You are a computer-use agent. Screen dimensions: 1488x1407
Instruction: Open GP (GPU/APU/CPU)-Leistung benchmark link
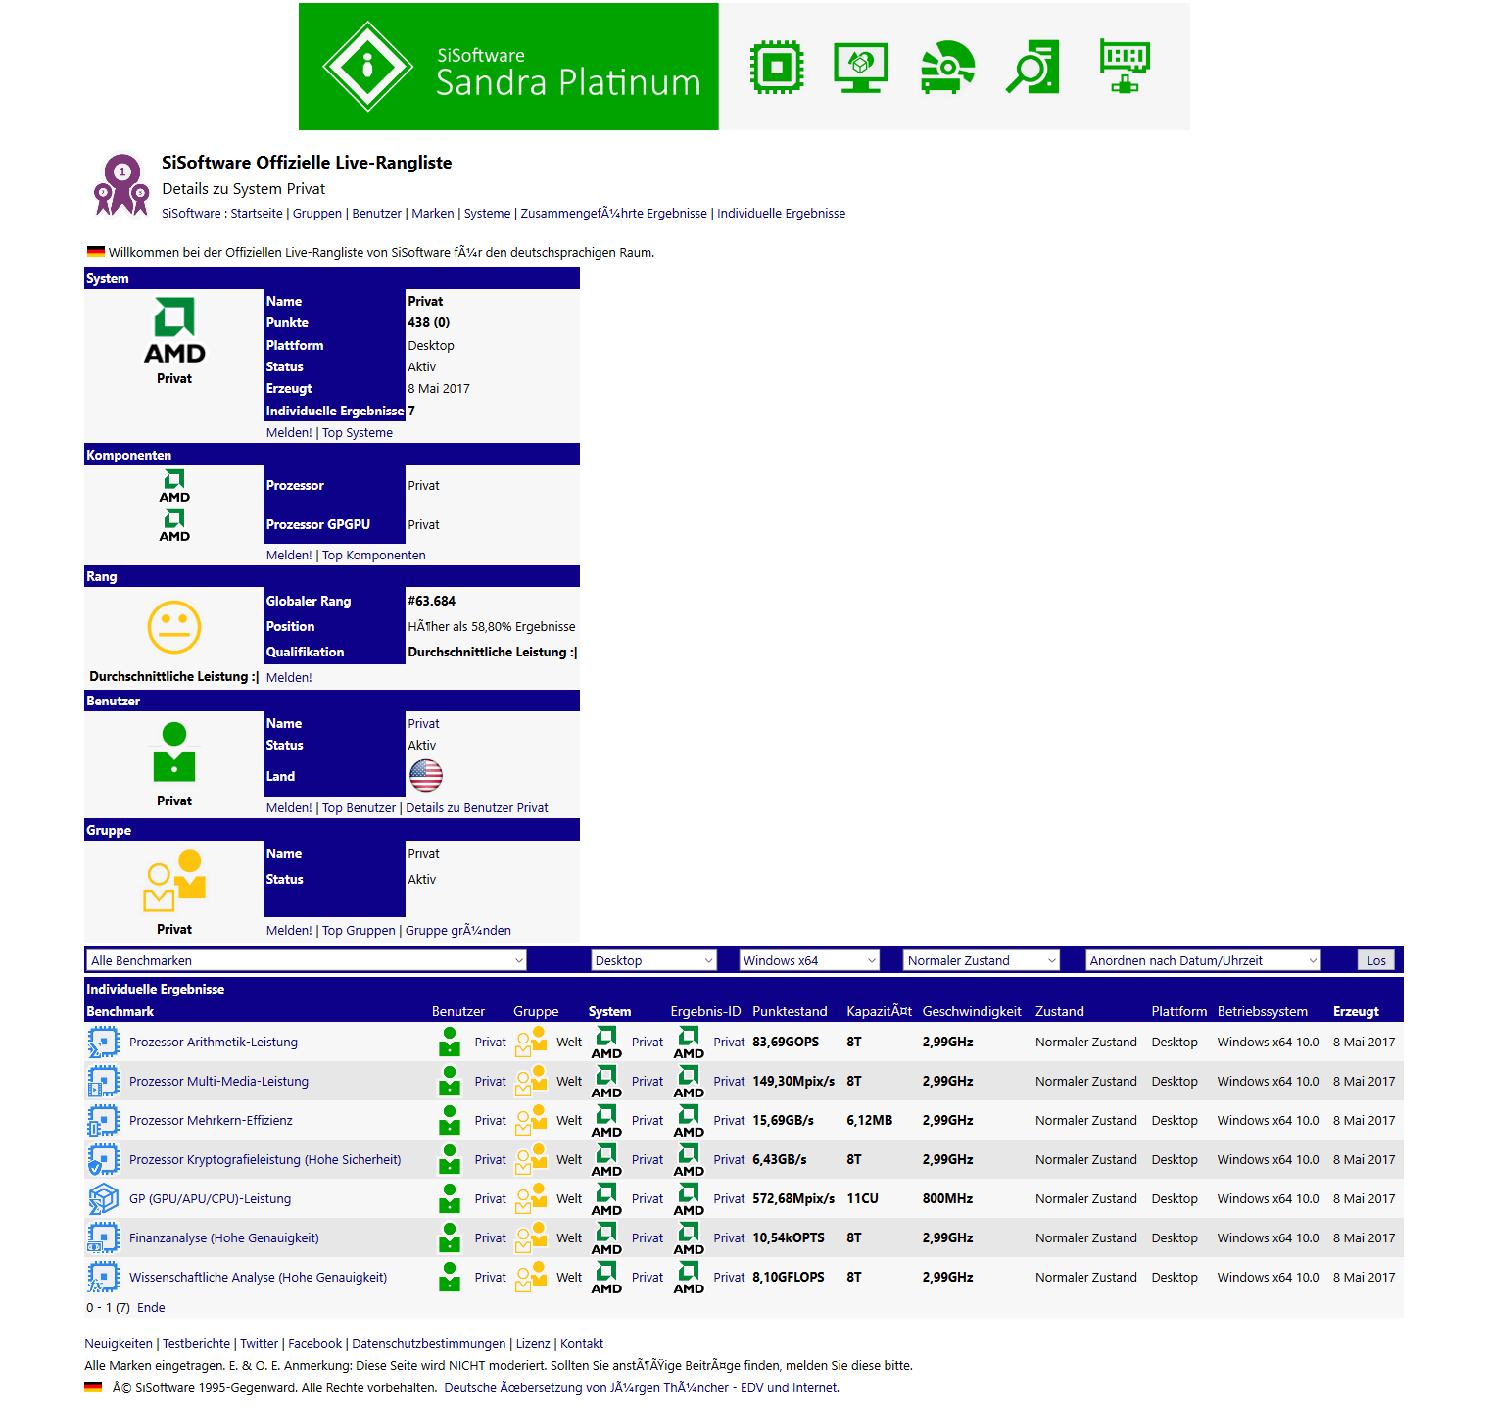[210, 1198]
